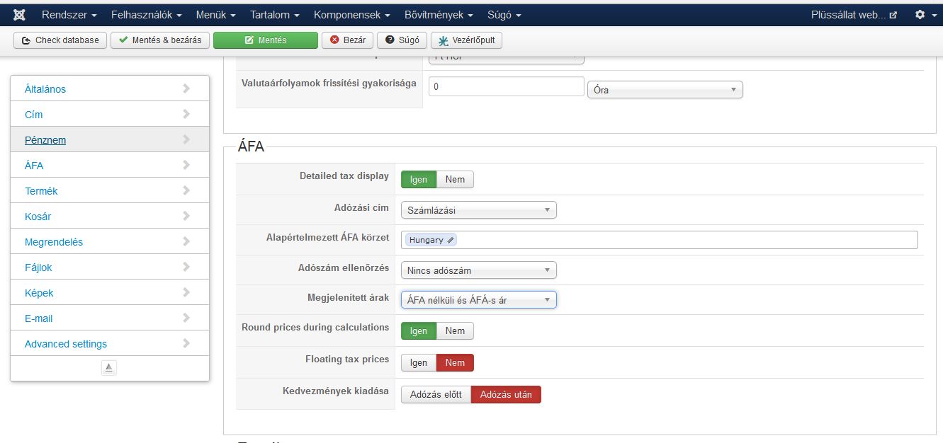Select Adózás előtt for discounts

[436, 394]
